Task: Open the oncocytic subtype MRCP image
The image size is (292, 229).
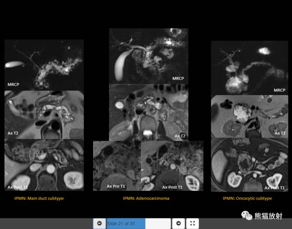Action: pos(250,68)
